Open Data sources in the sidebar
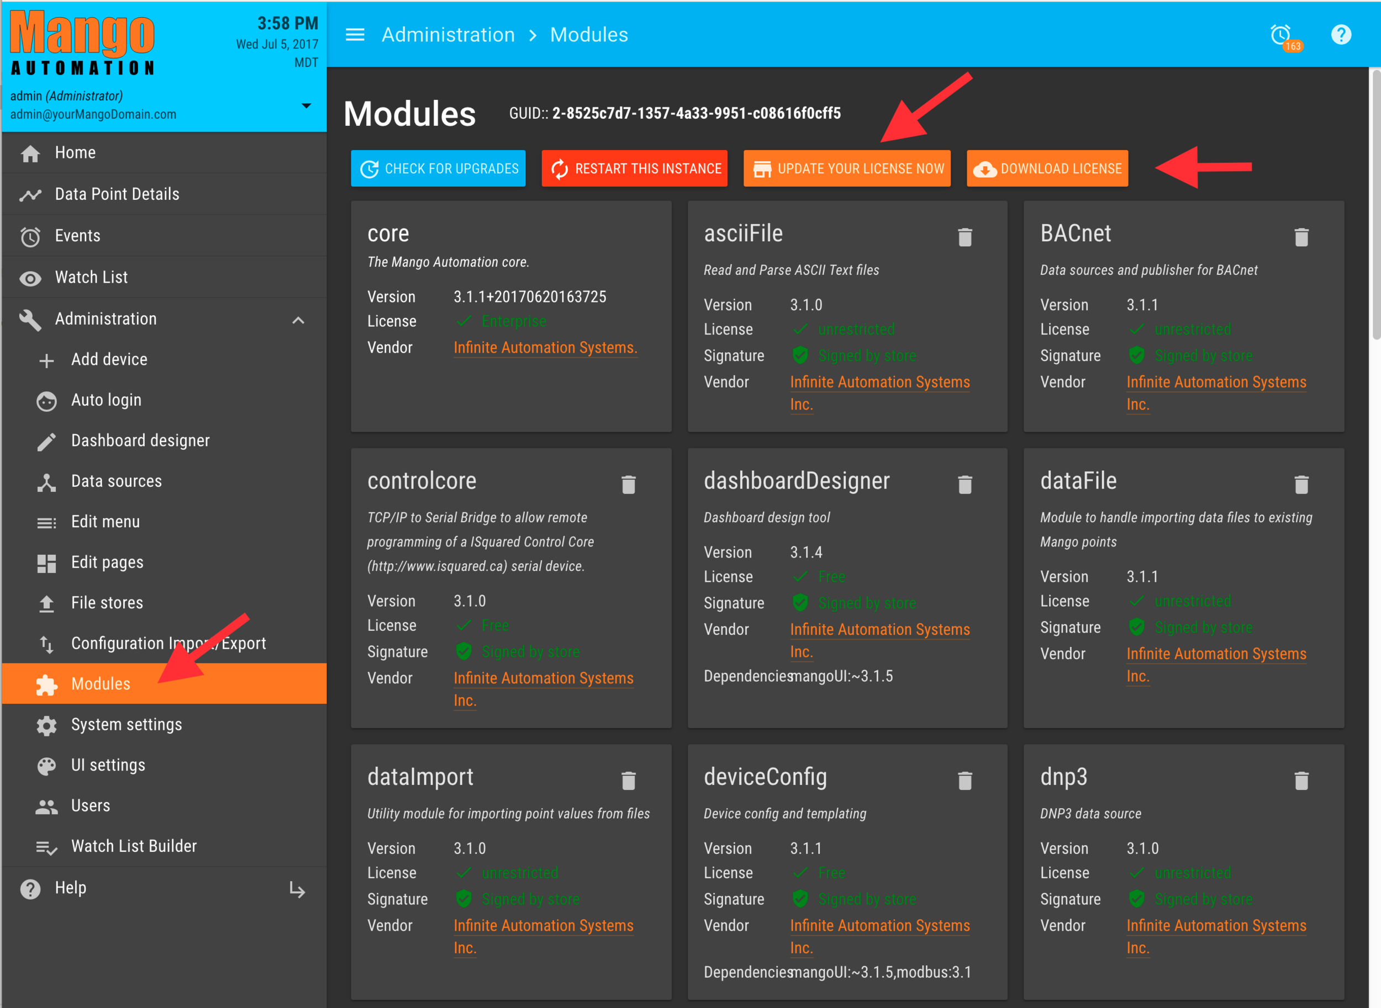 pyautogui.click(x=116, y=481)
